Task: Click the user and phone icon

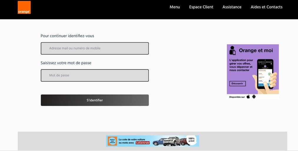Action: click(232, 50)
